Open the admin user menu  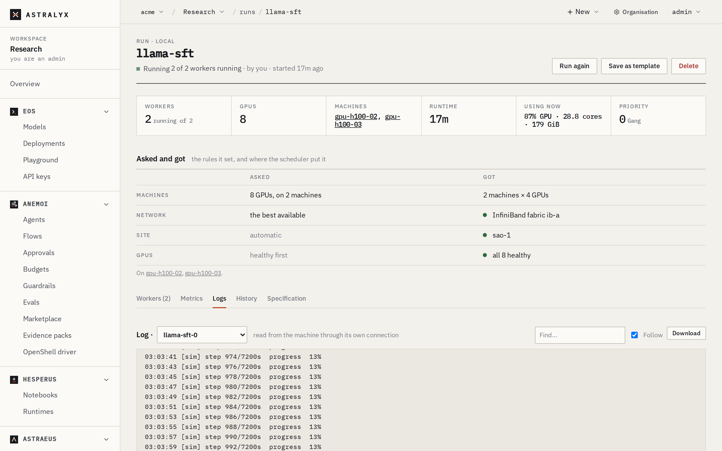pyautogui.click(x=686, y=12)
